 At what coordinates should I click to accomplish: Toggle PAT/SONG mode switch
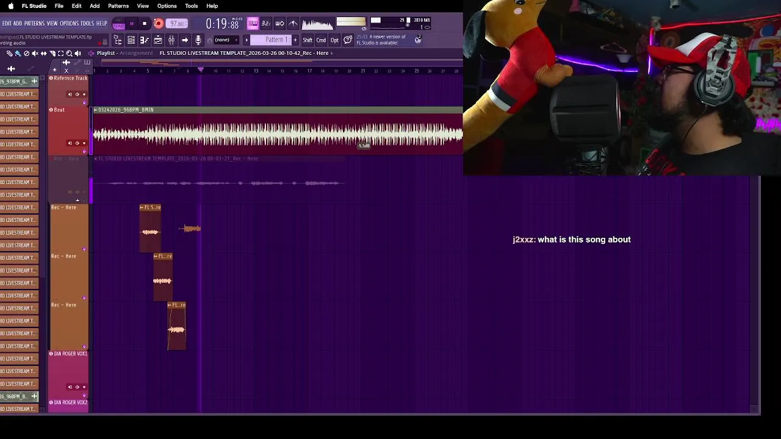[x=118, y=23]
